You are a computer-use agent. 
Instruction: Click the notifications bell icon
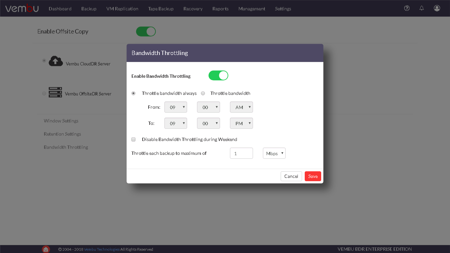[x=422, y=8]
